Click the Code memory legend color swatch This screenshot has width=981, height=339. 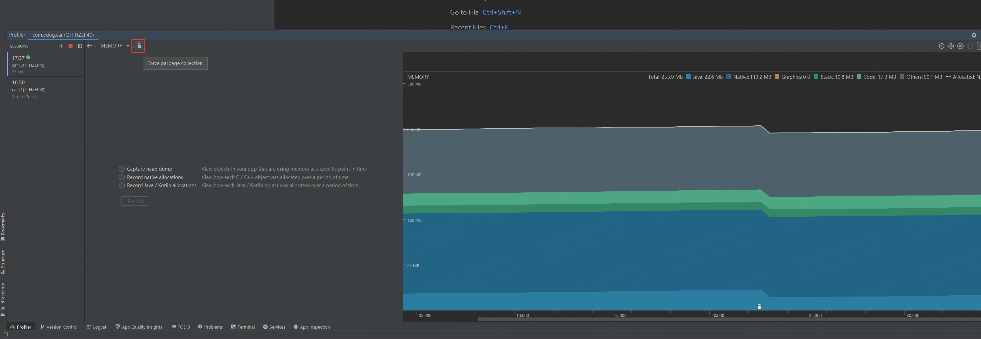coord(859,77)
